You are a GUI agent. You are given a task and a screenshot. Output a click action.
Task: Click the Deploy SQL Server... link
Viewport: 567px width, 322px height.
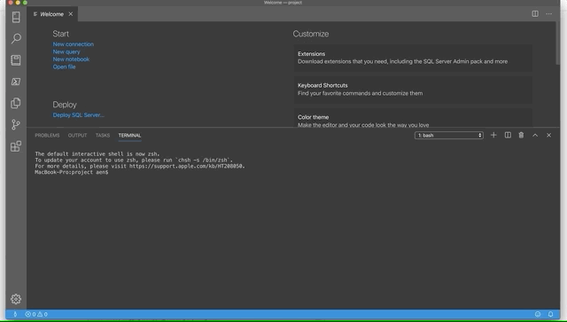tap(79, 114)
